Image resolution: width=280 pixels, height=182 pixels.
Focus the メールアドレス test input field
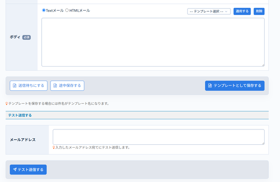pyautogui.click(x=158, y=137)
